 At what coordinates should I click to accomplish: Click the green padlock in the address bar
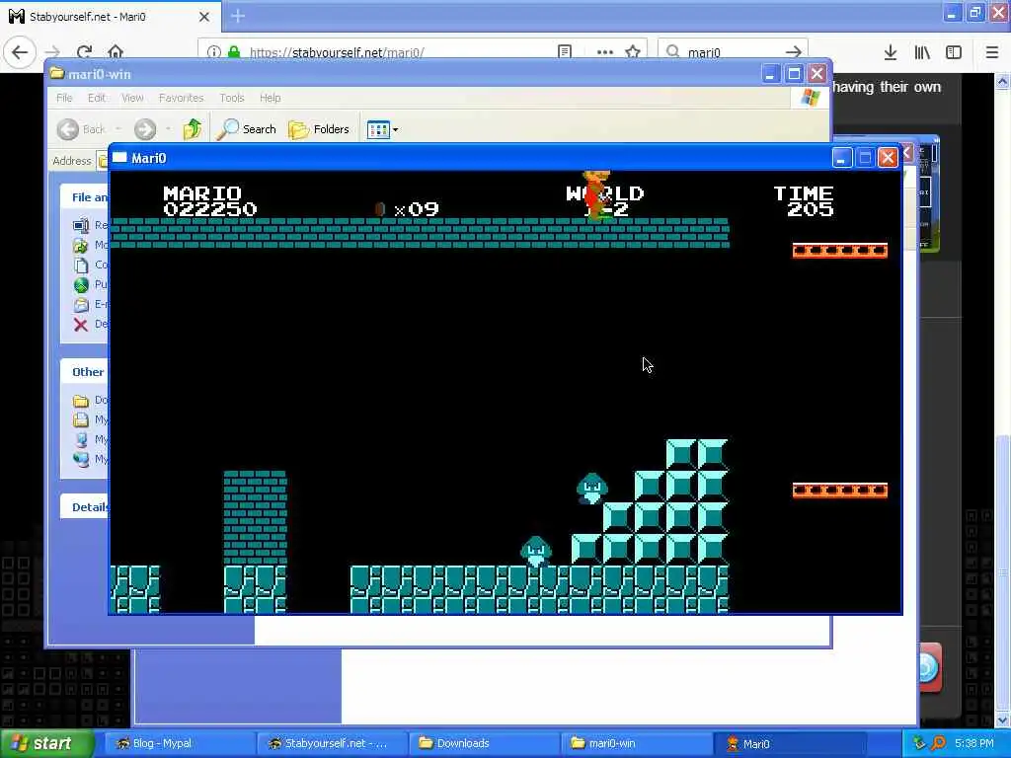[234, 52]
